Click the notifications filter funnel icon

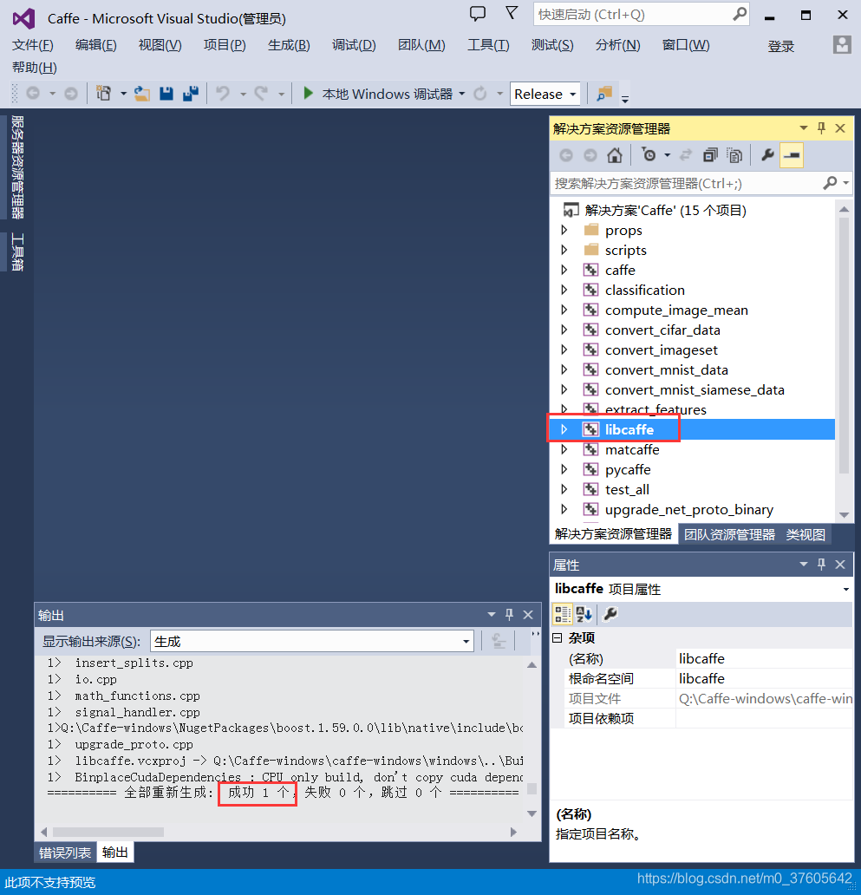[x=512, y=12]
